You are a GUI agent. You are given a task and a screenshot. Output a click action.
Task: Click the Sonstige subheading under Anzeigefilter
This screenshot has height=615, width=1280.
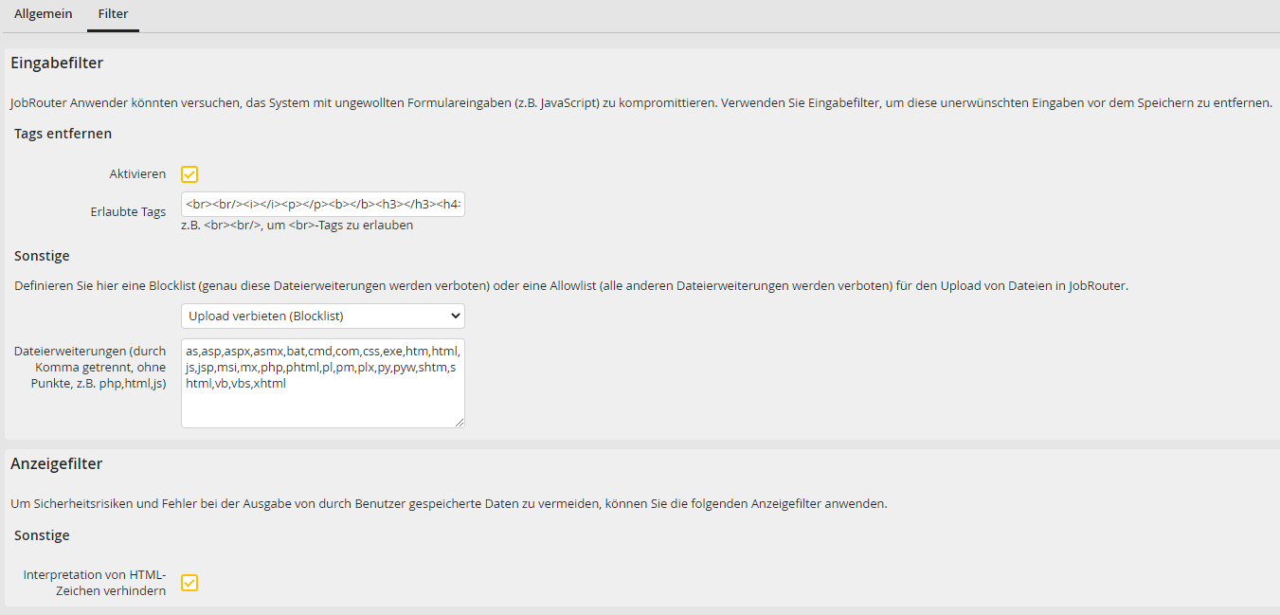[x=42, y=535]
